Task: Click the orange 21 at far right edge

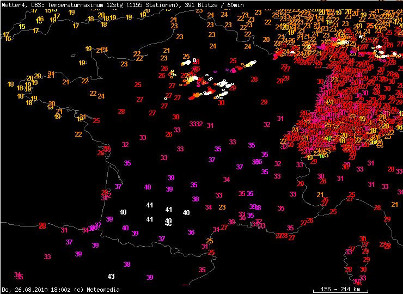Action: click(394, 204)
